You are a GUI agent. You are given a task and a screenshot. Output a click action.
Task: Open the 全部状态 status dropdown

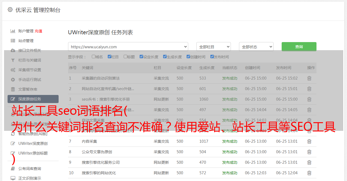point(256,47)
